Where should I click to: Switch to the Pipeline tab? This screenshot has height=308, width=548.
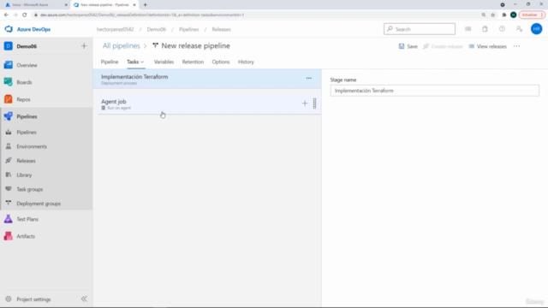(110, 62)
